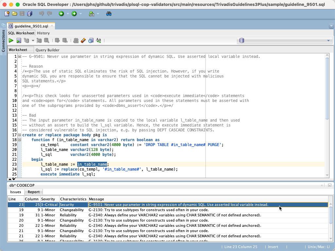
Task: Click the Run Script icon
Action: [19, 40]
